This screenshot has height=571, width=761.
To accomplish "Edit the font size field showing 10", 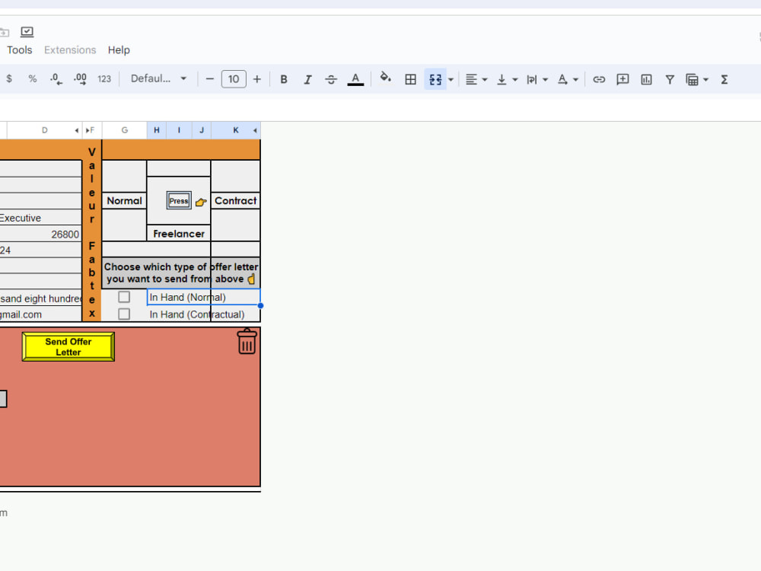I will pos(234,78).
